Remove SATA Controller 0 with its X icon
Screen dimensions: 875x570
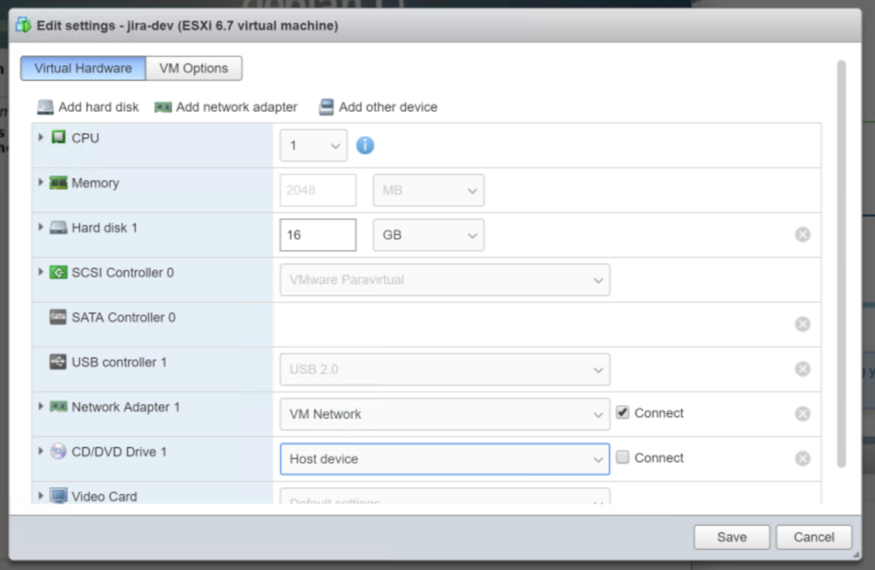tap(802, 324)
